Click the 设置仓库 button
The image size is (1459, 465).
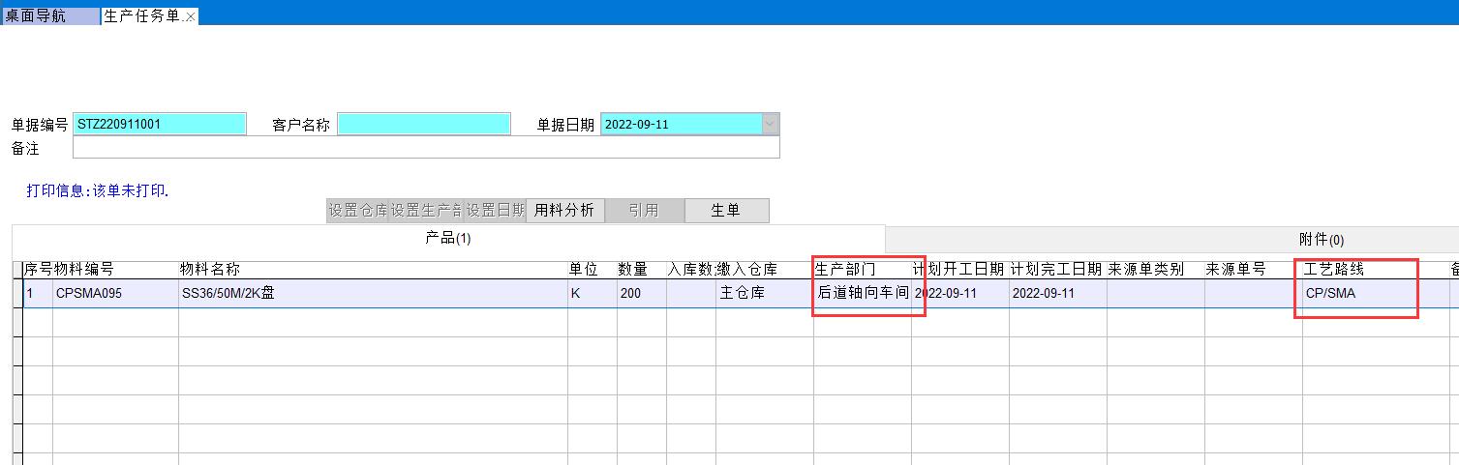[x=357, y=211]
